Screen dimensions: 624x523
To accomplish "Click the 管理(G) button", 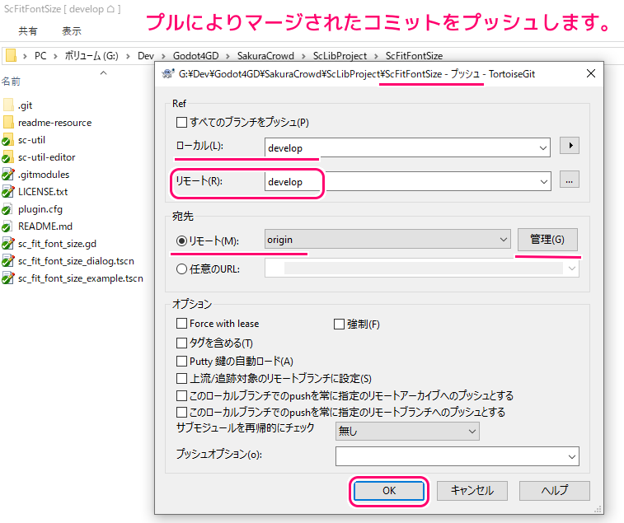I will coord(547,239).
